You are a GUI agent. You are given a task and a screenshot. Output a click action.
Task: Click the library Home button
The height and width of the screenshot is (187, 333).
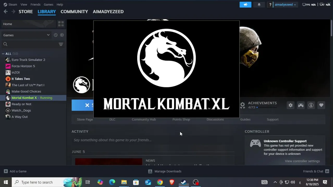(x=28, y=24)
